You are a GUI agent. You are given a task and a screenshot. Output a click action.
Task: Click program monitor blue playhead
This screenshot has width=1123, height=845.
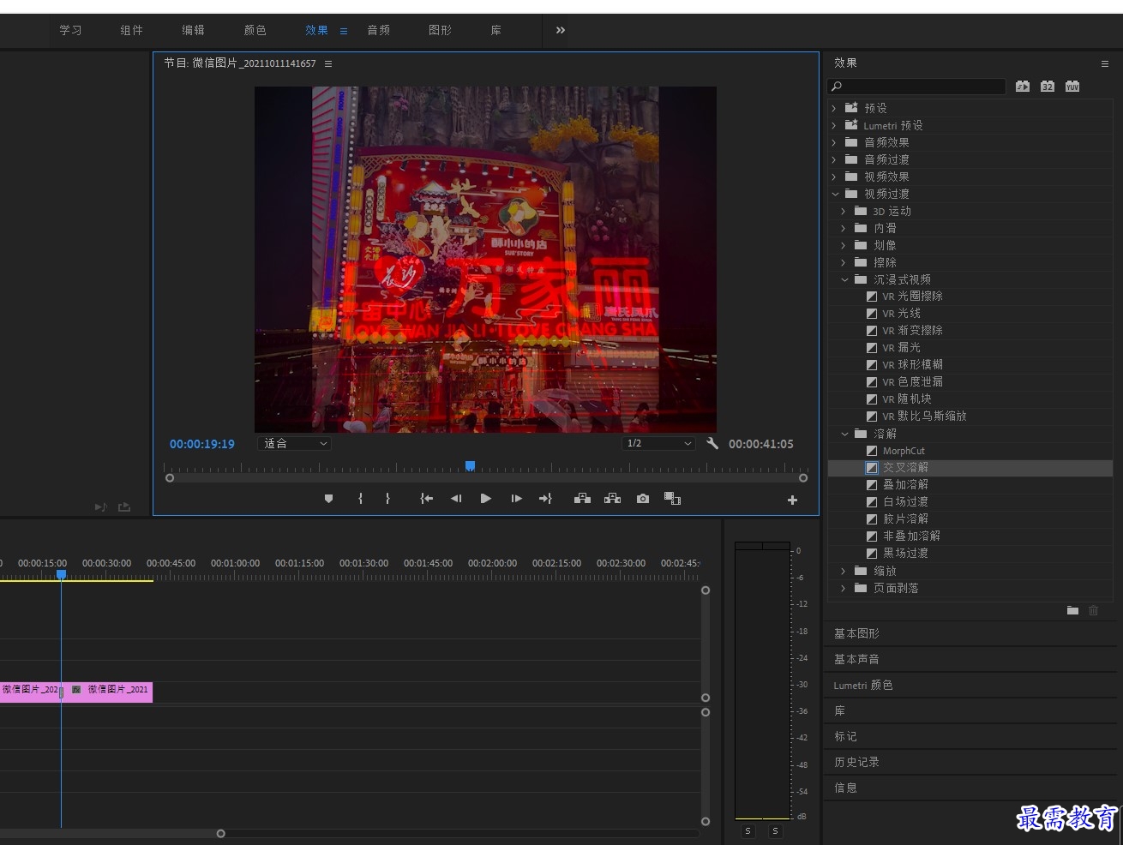tap(470, 465)
